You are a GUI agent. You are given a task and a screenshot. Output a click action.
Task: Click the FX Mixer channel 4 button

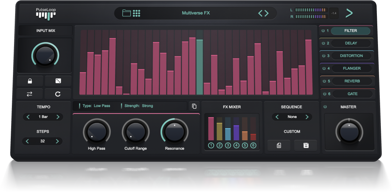pos(236,145)
